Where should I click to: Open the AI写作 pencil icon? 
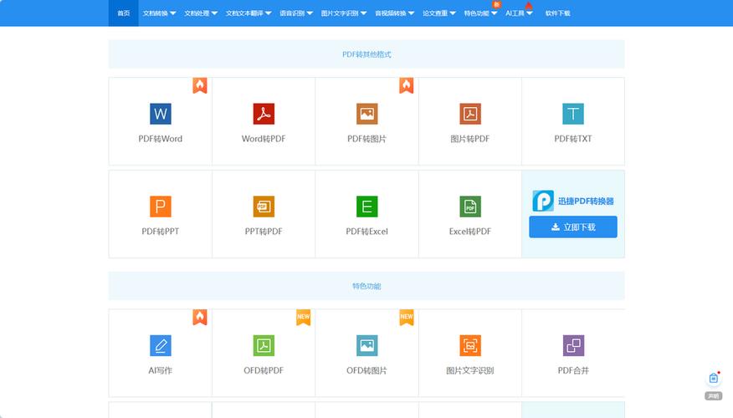tap(161, 345)
